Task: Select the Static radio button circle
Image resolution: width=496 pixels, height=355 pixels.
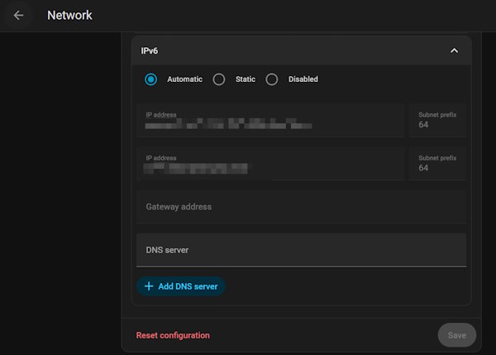Action: click(219, 79)
